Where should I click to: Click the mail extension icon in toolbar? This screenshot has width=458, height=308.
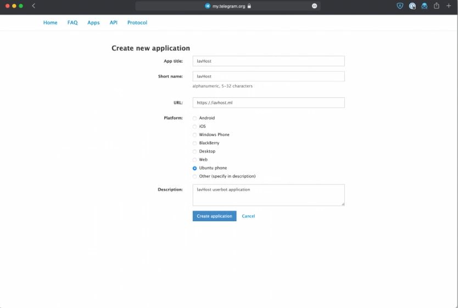pos(424,6)
